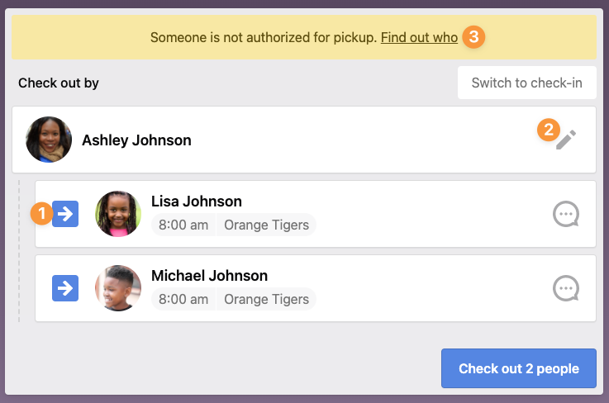Screen dimensions: 609x403
Task: Click Lisa Johnson's name
Action: pos(197,201)
